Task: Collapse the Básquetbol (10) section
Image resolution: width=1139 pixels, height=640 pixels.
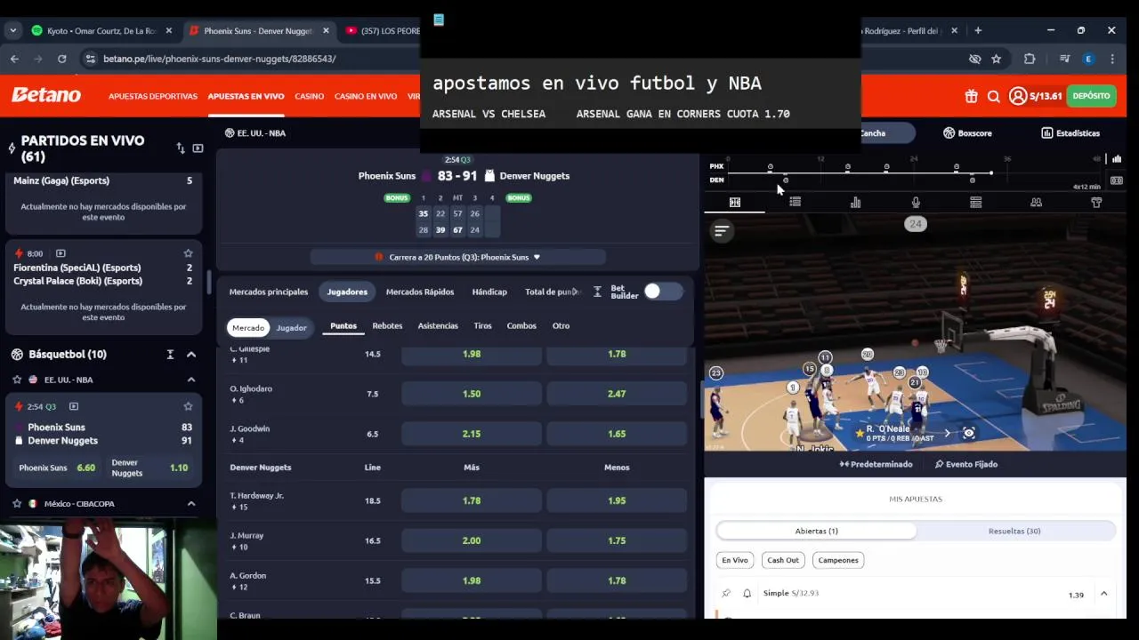Action: point(190,354)
